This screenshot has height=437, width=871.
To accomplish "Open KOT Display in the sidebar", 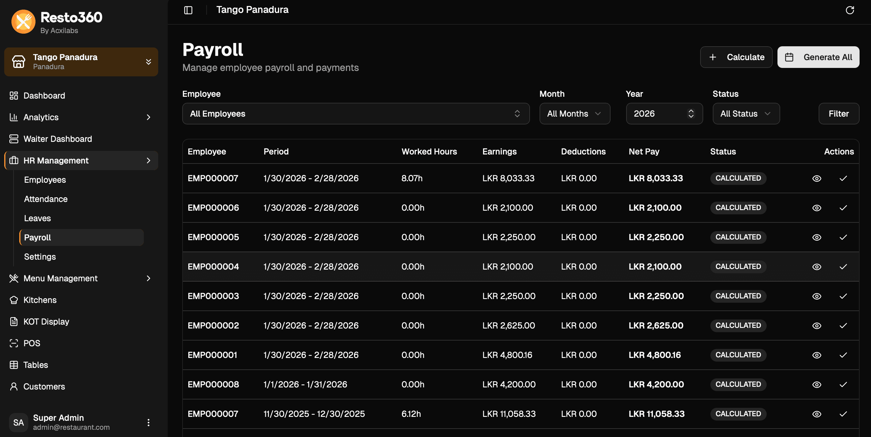I will 46,321.
